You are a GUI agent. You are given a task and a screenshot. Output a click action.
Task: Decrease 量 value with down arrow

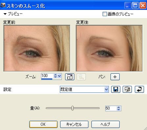click(x=118, y=110)
